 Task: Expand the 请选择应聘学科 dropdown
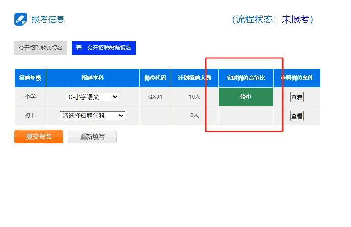93,116
